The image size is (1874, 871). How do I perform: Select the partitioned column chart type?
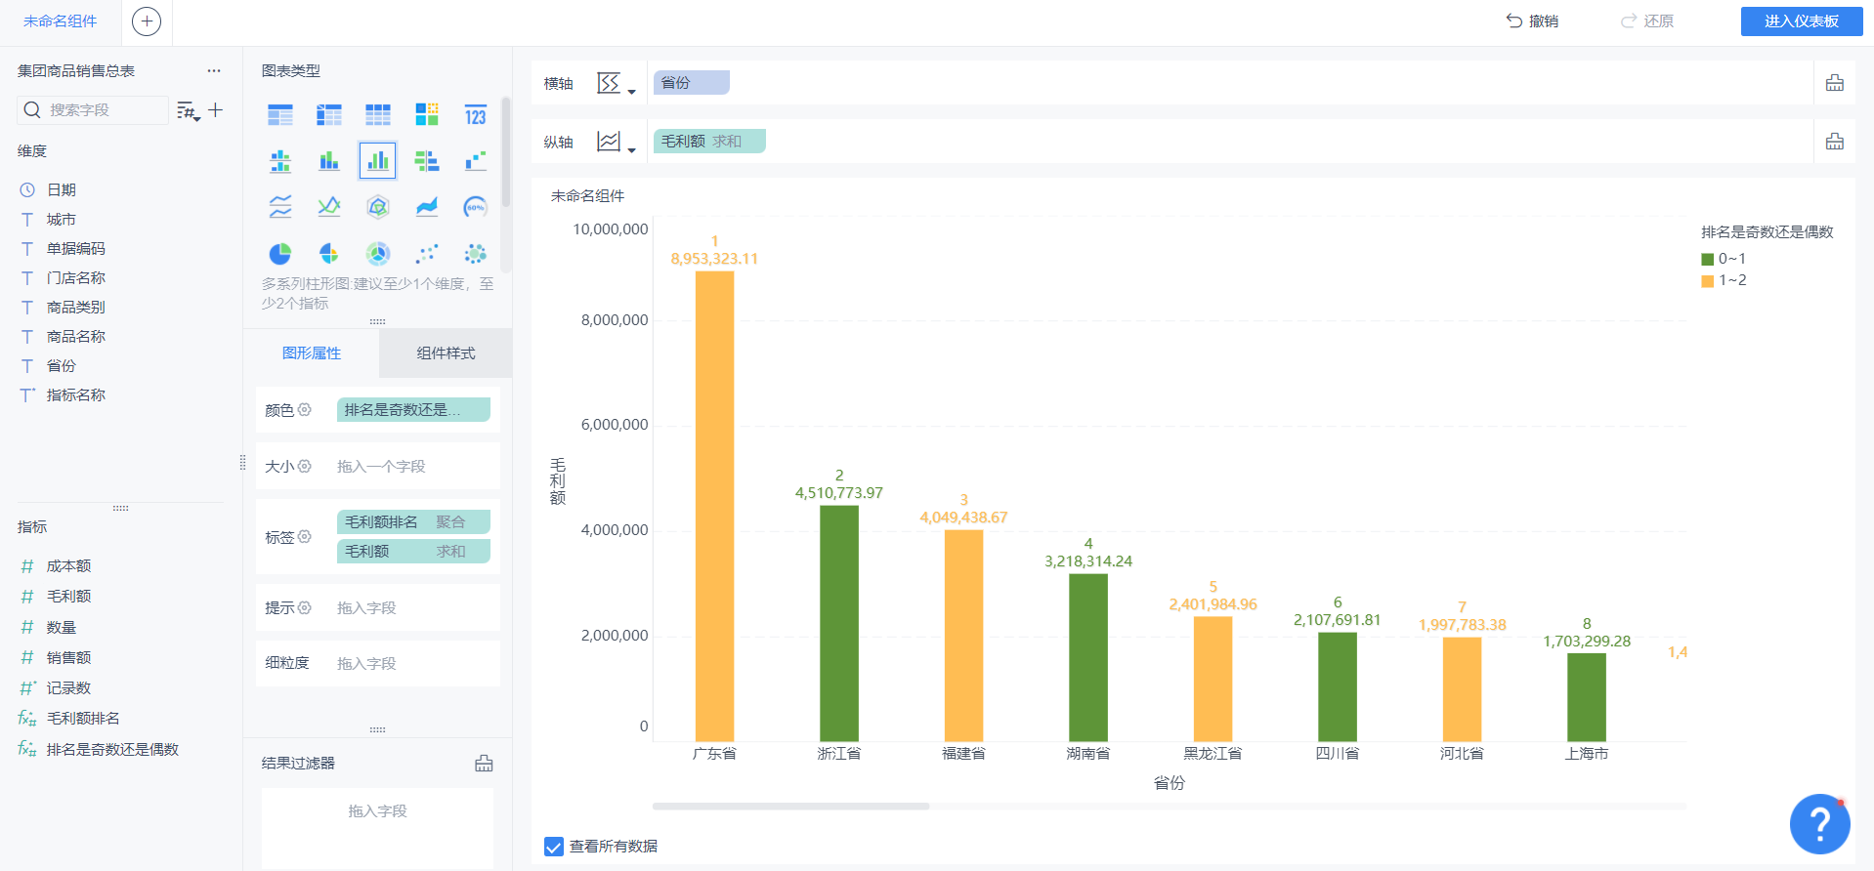point(280,161)
